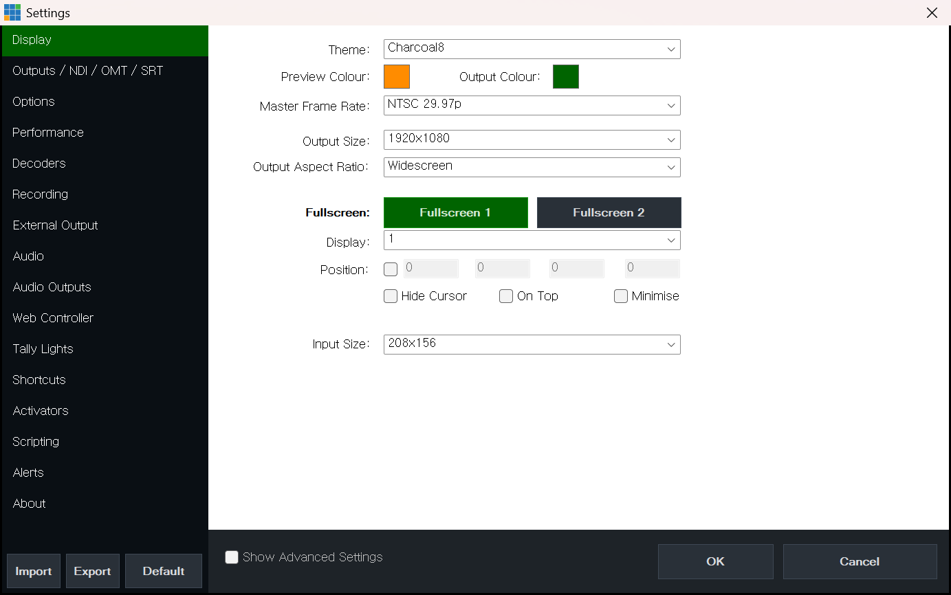Go to Audio Outputs settings
Screen dimensions: 951x595
(105, 287)
